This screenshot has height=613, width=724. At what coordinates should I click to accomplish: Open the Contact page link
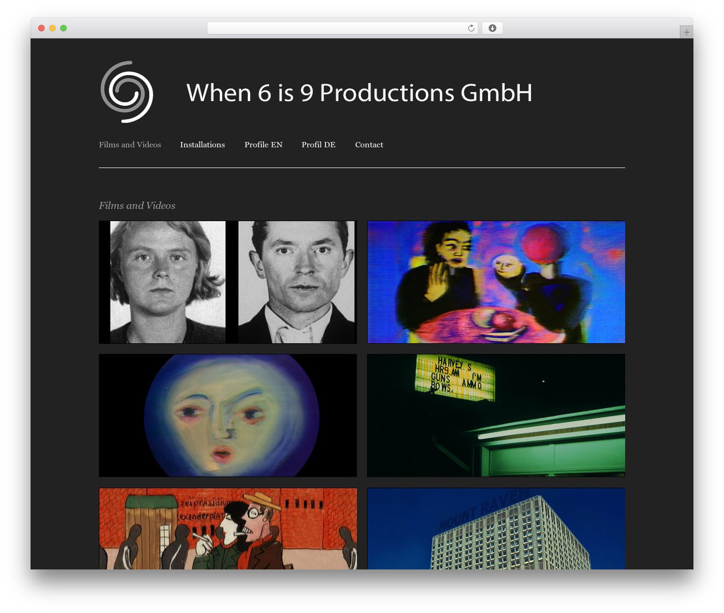click(369, 145)
